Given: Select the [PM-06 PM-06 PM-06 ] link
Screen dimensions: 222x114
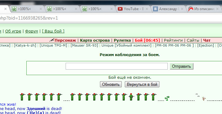Looking at the screenshot, I should pos(174,46).
